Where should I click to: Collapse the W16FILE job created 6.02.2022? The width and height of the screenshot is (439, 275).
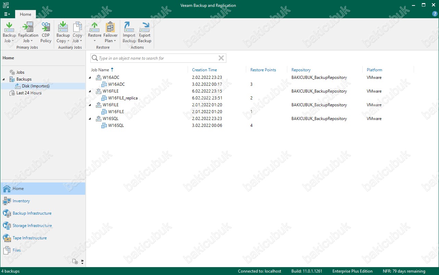point(90,91)
